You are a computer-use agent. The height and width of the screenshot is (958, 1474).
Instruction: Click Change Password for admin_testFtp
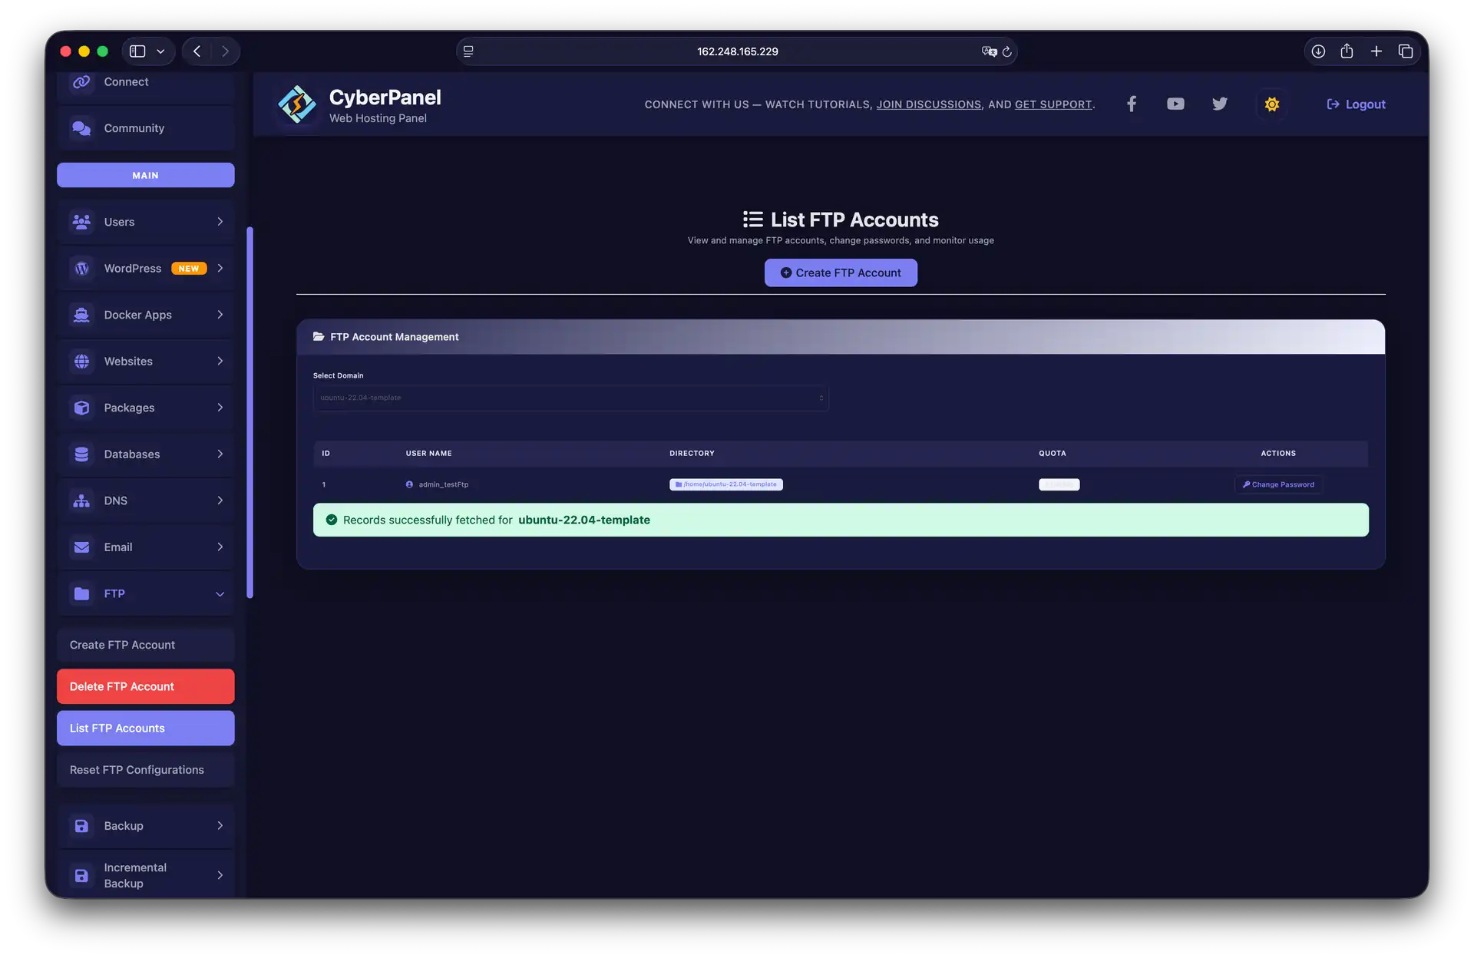[x=1278, y=484]
